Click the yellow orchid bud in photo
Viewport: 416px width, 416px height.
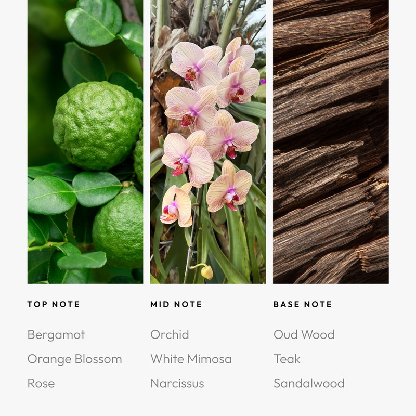coord(207,272)
